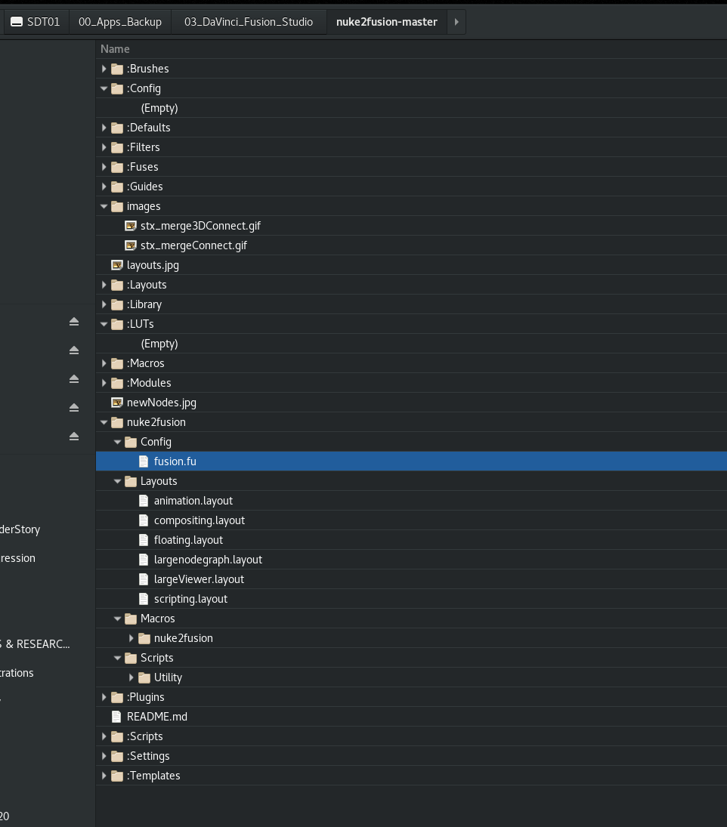Collapse the nuke2fusion folder tree
This screenshot has height=827, width=727.
(104, 422)
